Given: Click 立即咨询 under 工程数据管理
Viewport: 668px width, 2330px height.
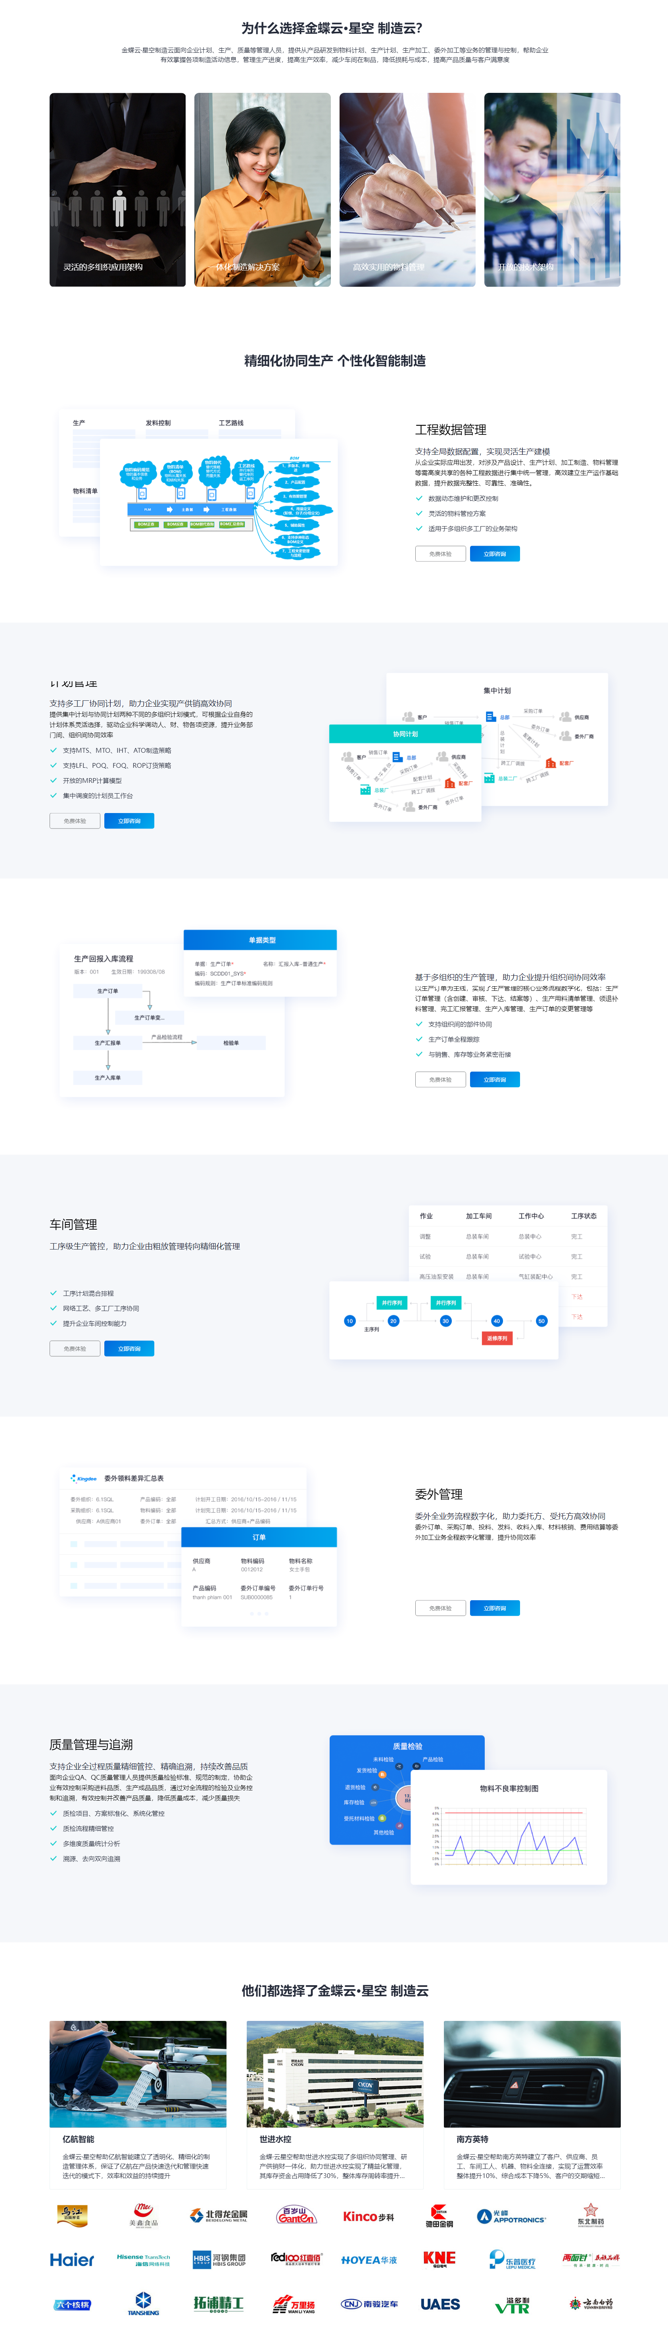Looking at the screenshot, I should 494,554.
